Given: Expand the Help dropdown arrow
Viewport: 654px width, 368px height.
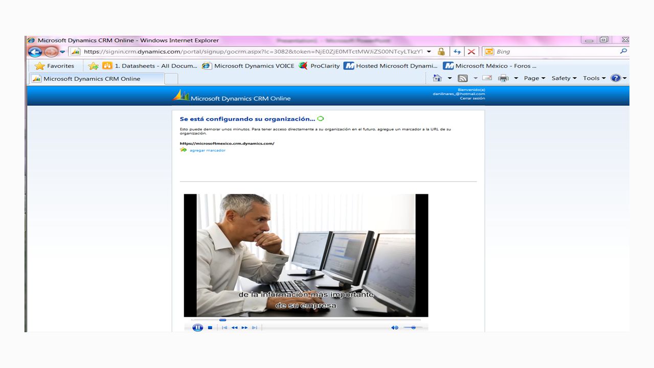Looking at the screenshot, I should [x=625, y=78].
